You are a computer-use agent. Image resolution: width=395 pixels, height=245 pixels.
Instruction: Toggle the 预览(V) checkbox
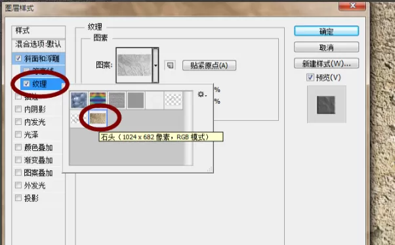310,78
